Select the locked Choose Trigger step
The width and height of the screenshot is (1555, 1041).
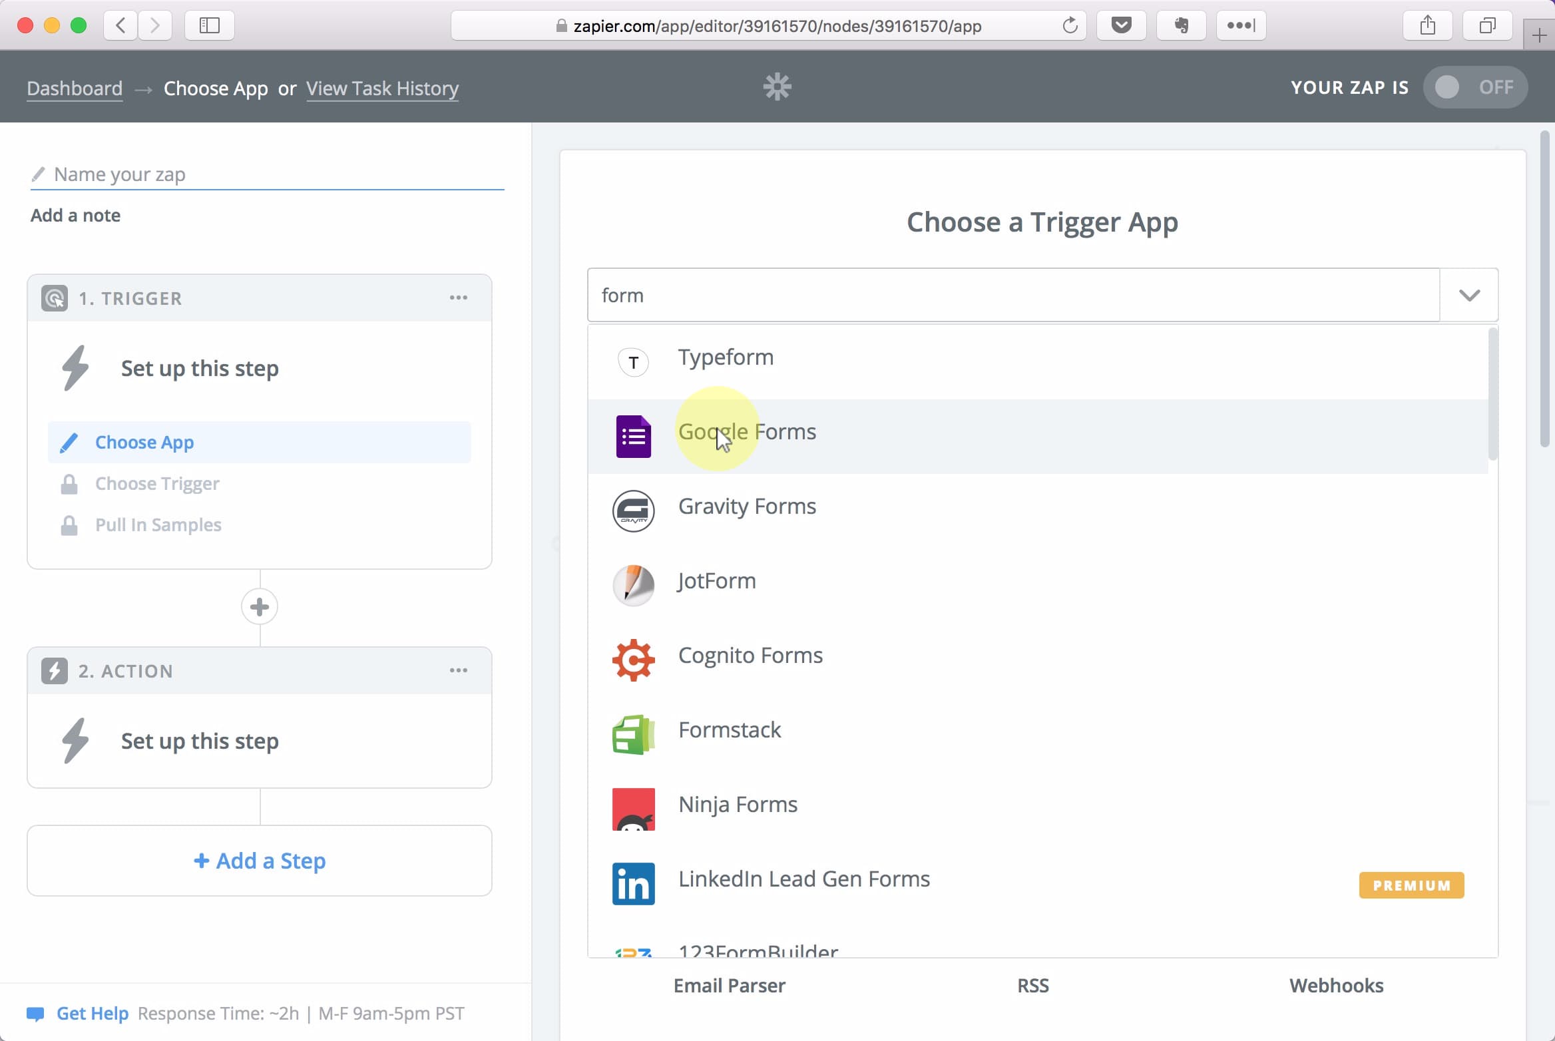[x=157, y=483]
